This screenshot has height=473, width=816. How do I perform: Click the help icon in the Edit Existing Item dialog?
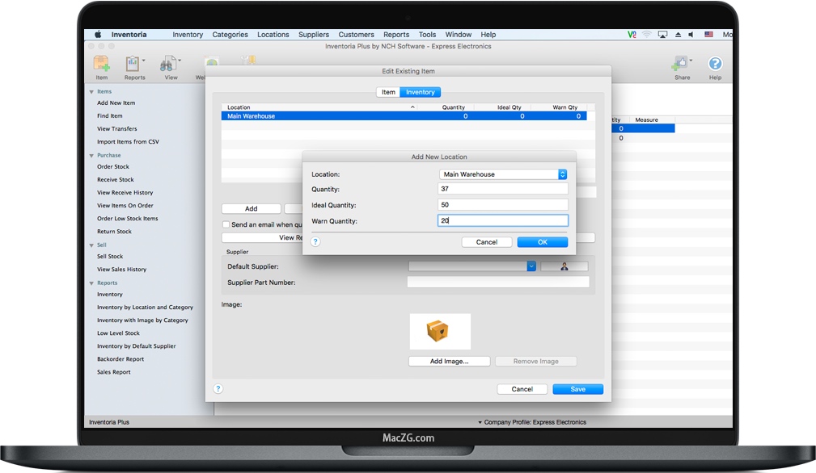click(x=218, y=388)
